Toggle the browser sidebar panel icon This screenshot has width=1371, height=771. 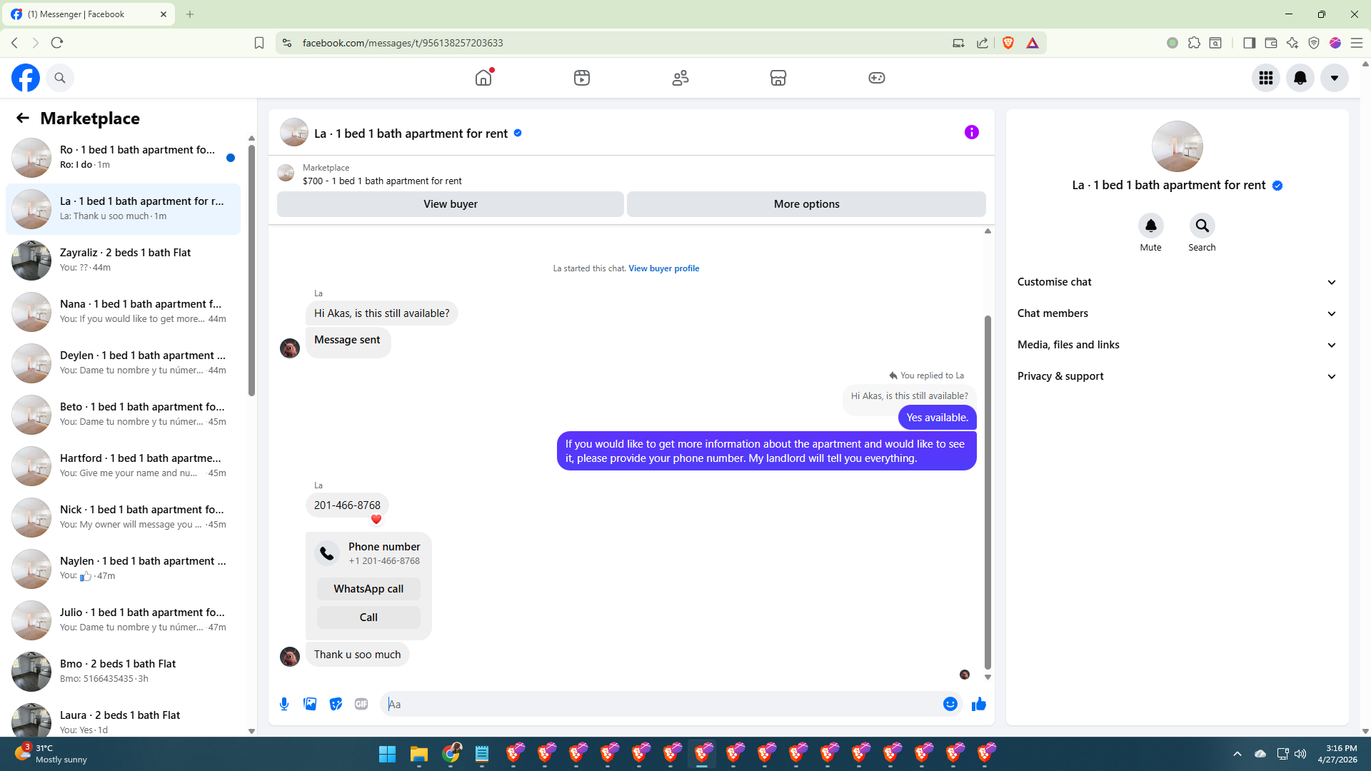(1249, 43)
